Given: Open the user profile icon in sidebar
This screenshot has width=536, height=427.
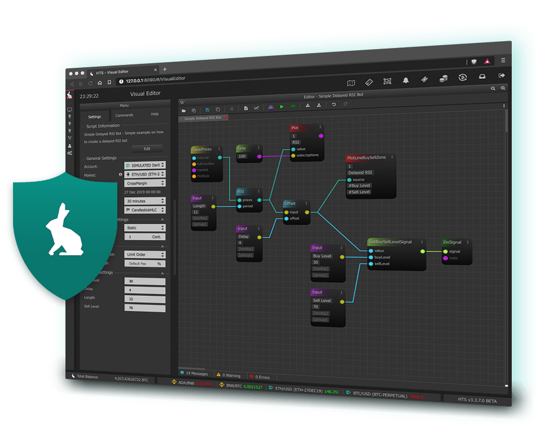Looking at the screenshot, I should (70, 146).
